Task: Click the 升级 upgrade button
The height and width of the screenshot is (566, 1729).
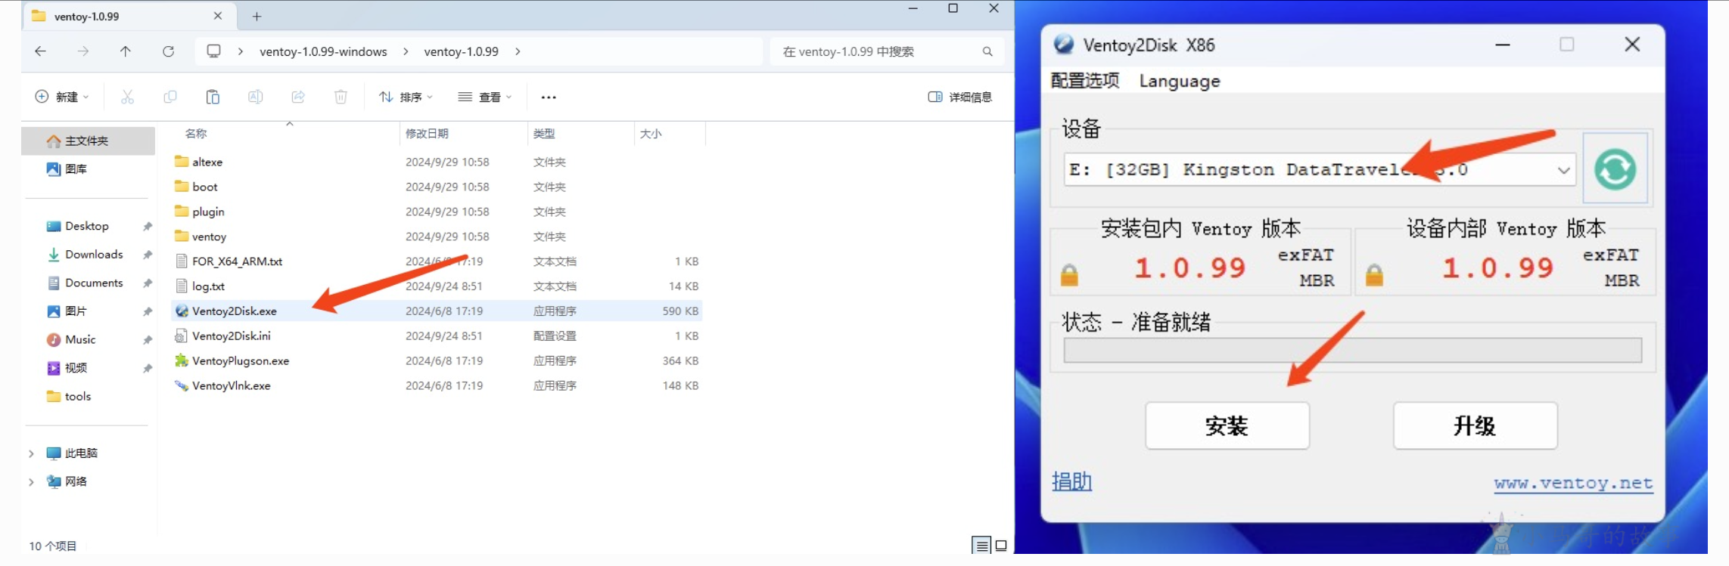Action: 1476,425
